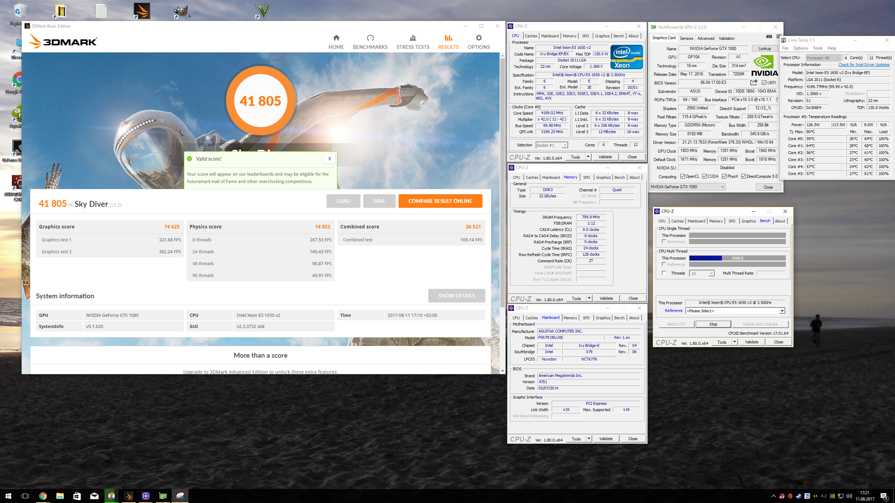This screenshot has width=895, height=503.
Task: Toggle the CUDA checkbox in GPU-Z
Action: 704,176
